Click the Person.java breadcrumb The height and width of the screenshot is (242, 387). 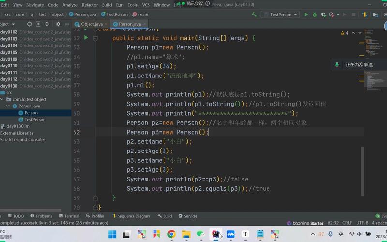(x=82, y=15)
